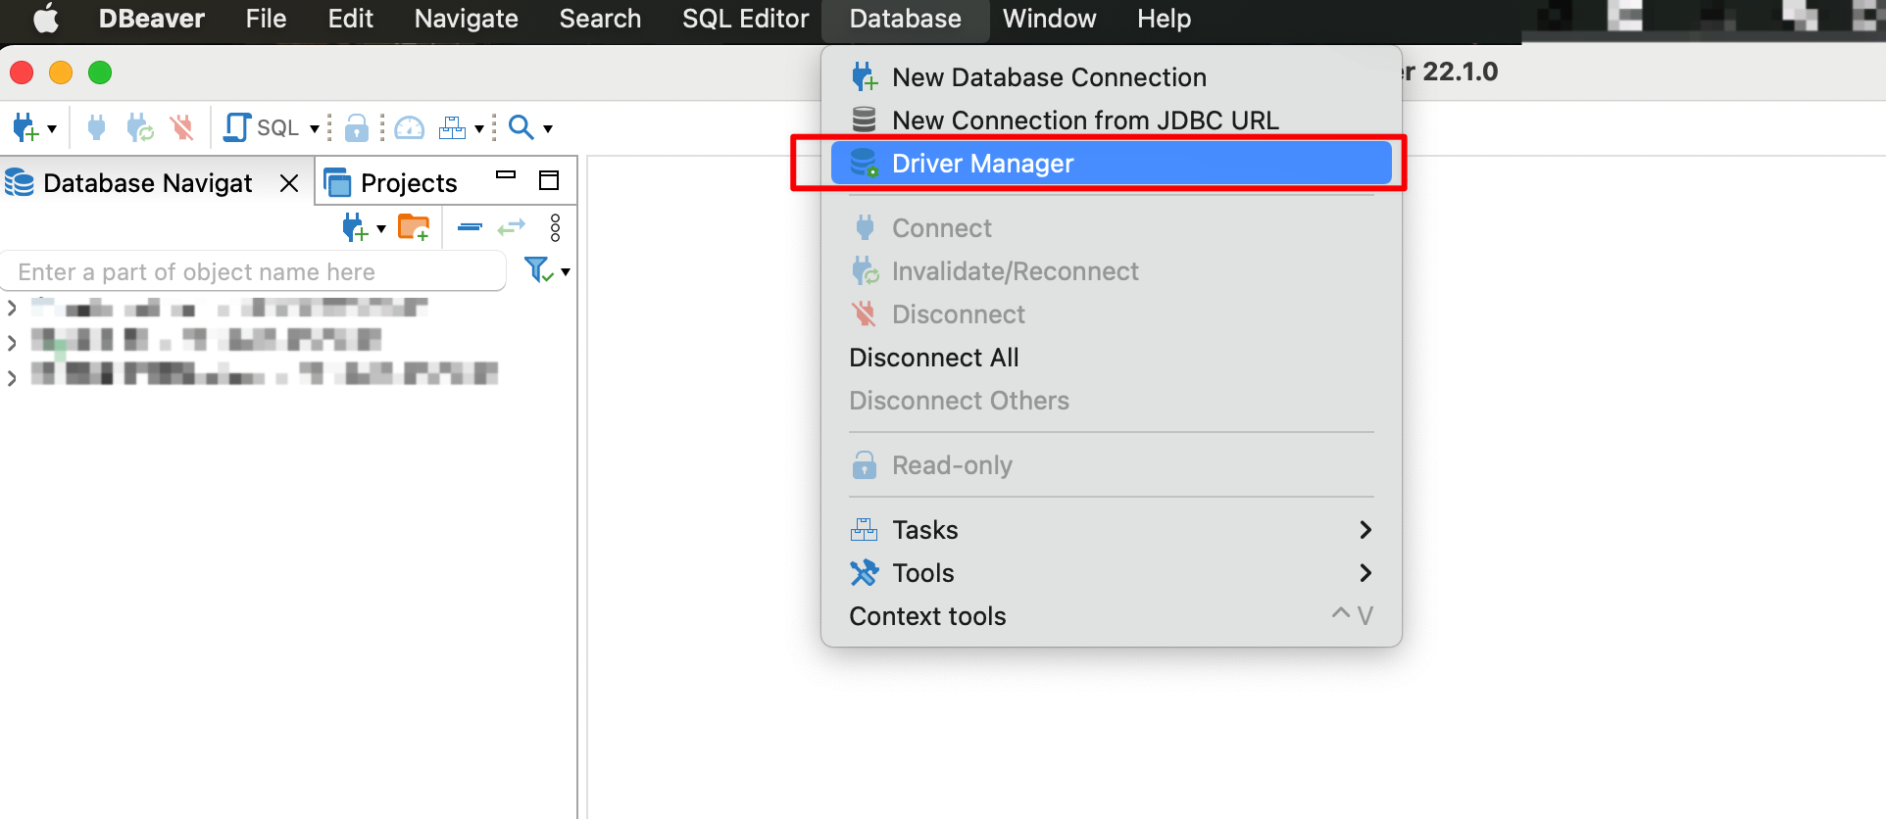Open the new connection dropdown arrow in the main toolbar
This screenshot has height=819, width=1886.
[52, 128]
